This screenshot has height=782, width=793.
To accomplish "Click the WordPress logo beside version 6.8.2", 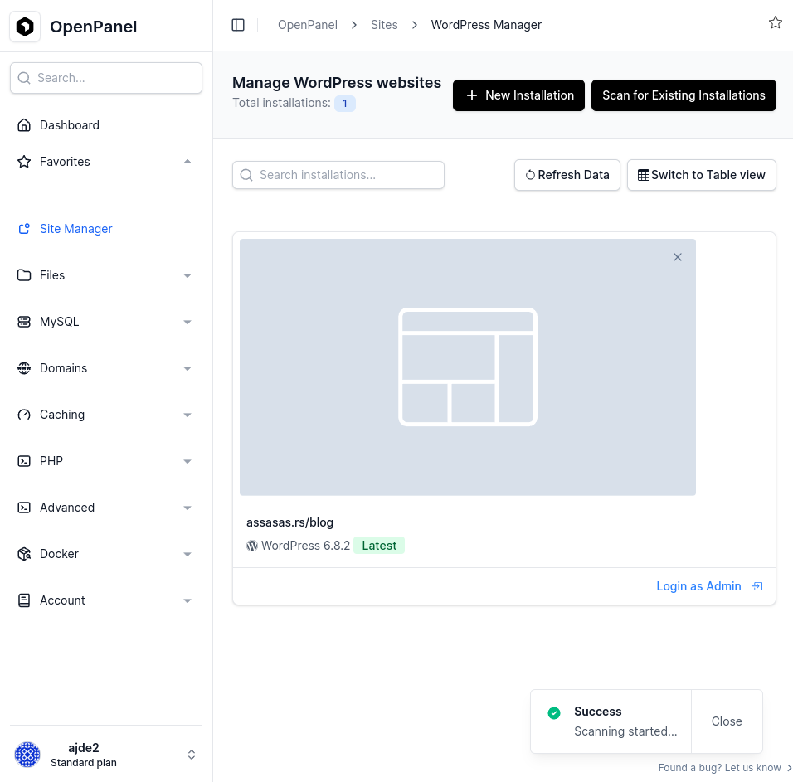I will point(252,546).
